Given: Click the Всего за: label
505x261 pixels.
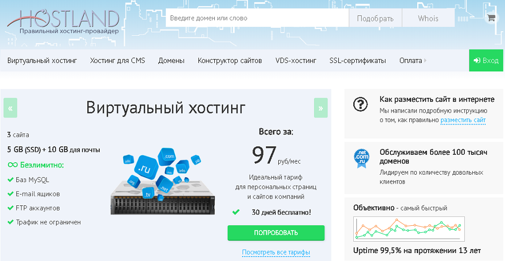Looking at the screenshot, I should [x=276, y=131].
